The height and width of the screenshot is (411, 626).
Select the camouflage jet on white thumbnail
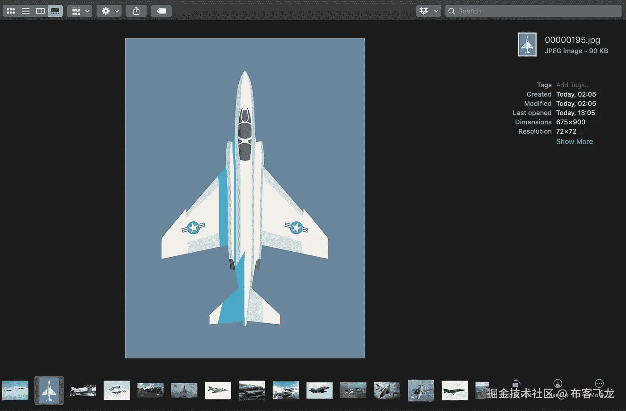pos(218,390)
